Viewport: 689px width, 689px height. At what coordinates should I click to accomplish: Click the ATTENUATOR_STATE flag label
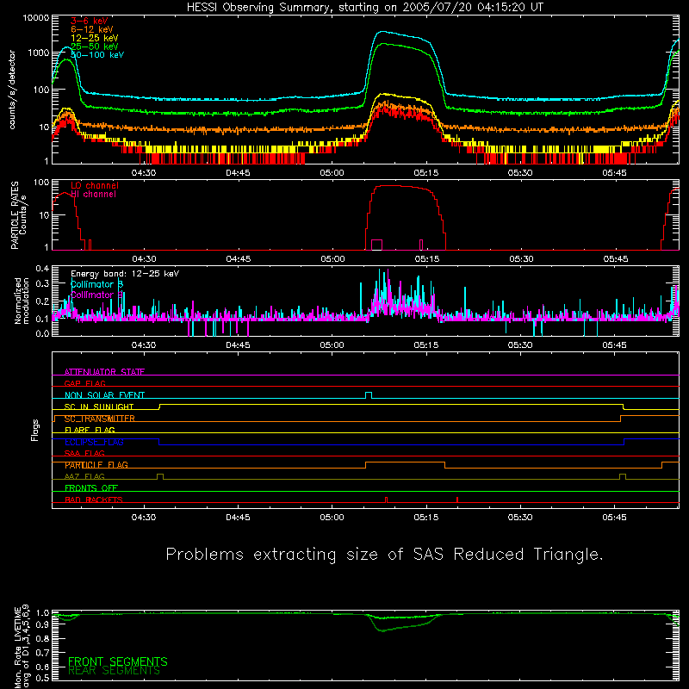(x=104, y=372)
